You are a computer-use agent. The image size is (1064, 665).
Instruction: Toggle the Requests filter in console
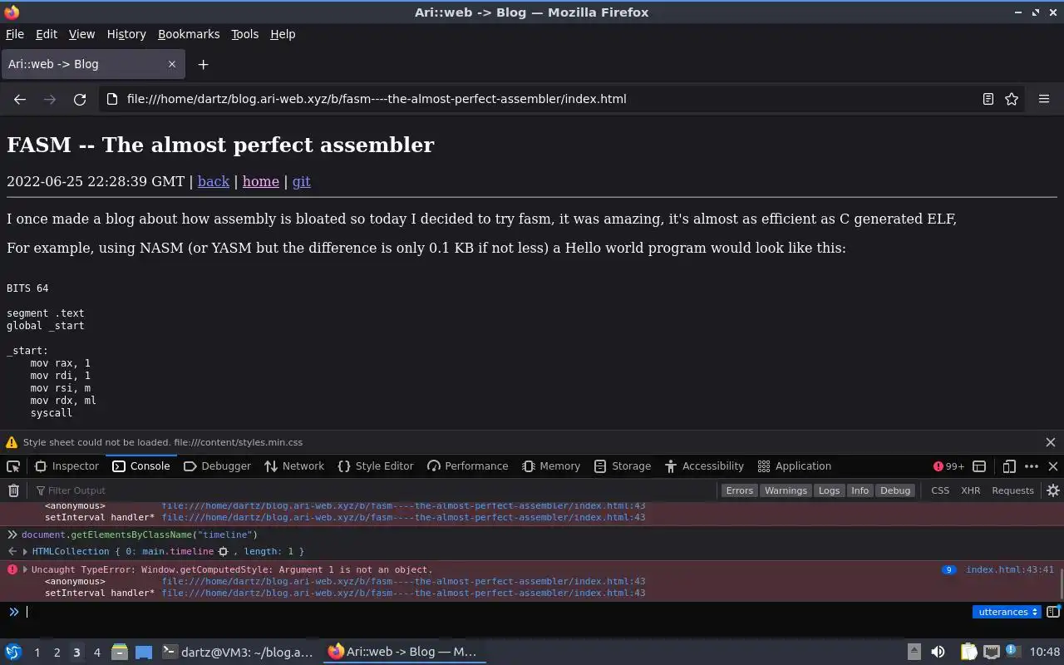click(1012, 490)
